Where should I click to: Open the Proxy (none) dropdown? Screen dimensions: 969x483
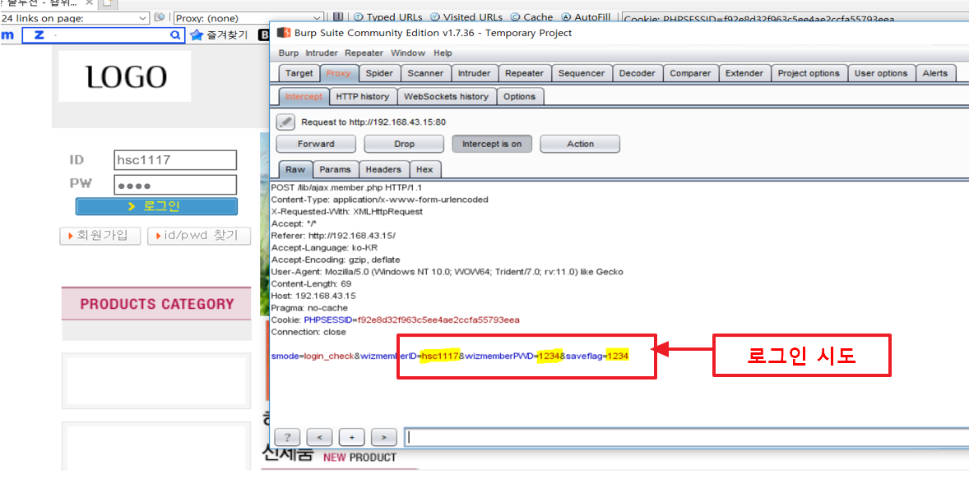tap(248, 18)
